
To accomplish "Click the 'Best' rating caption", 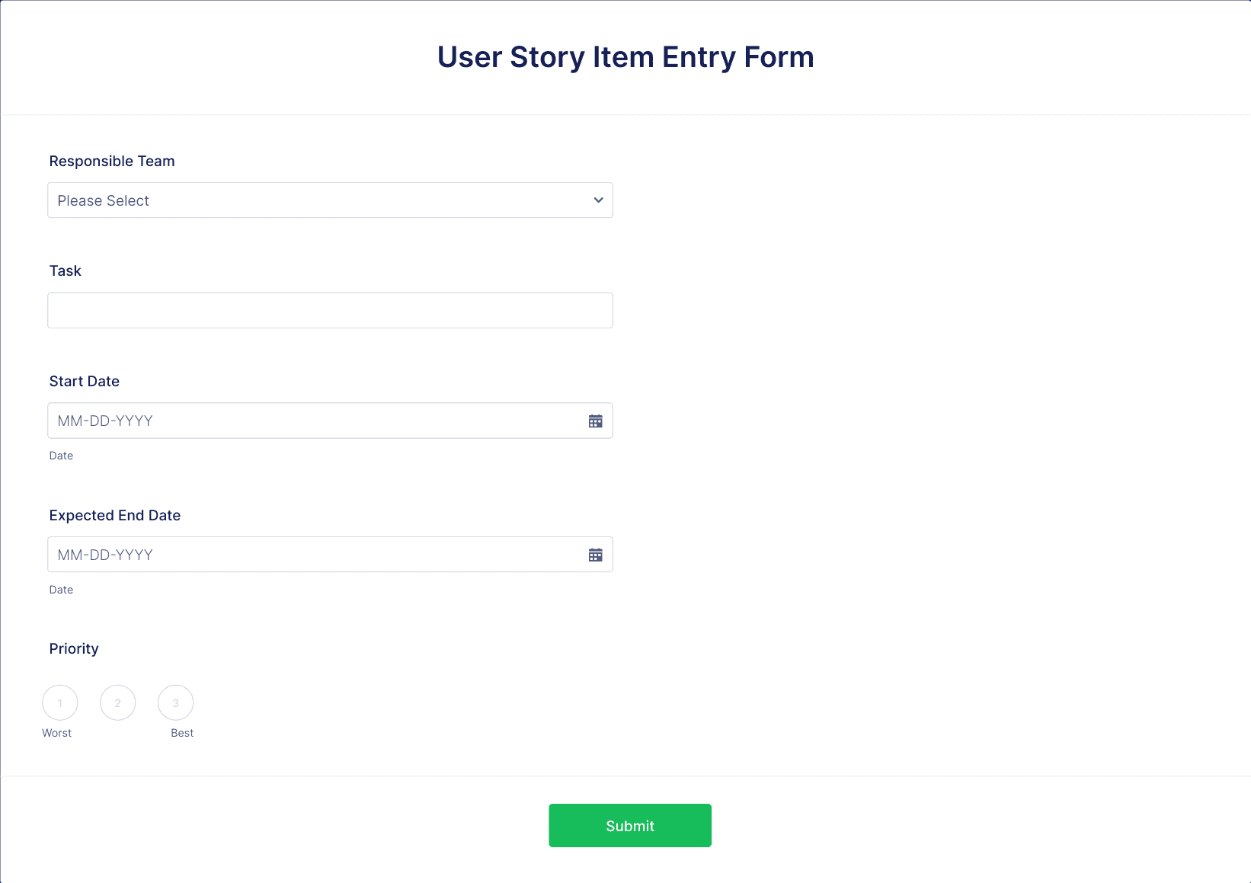I will [182, 733].
